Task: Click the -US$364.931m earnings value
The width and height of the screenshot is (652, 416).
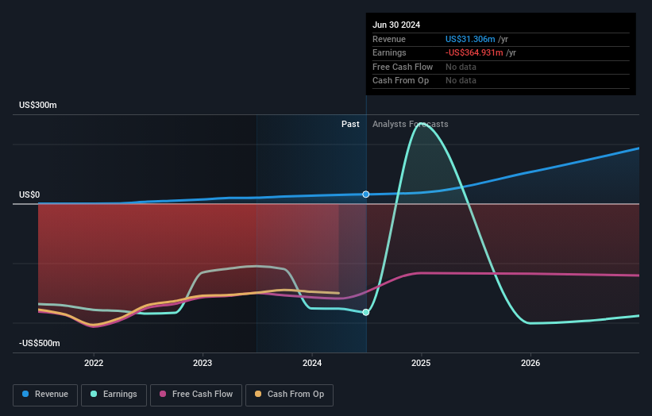Action: point(474,52)
